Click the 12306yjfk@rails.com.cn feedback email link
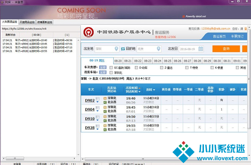 (216, 28)
